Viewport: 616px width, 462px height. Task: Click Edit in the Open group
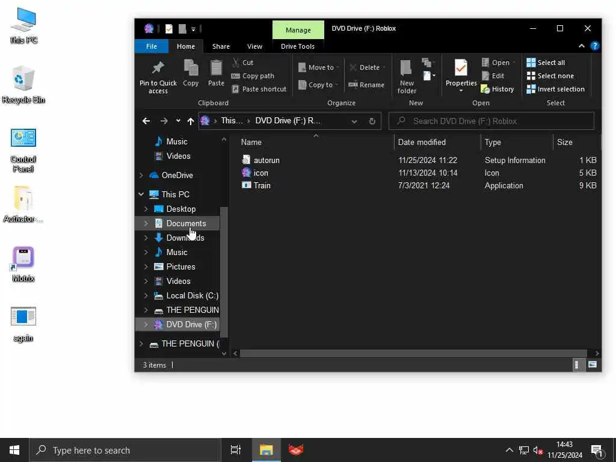click(x=493, y=76)
